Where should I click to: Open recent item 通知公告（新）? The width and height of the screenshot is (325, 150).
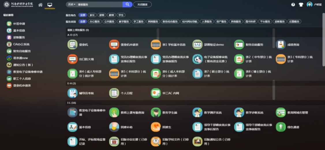click(20, 65)
